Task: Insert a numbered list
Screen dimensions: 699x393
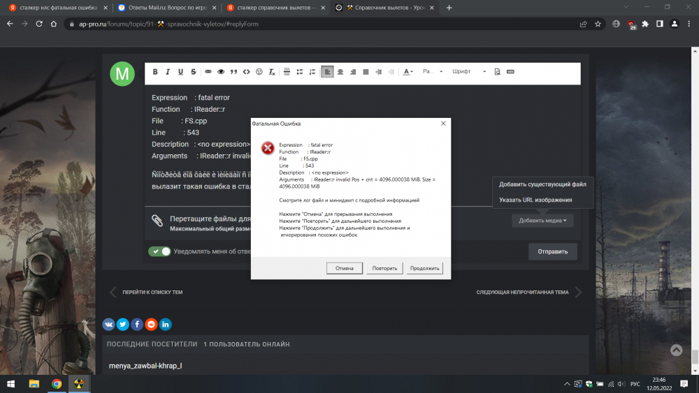Action: (312, 72)
